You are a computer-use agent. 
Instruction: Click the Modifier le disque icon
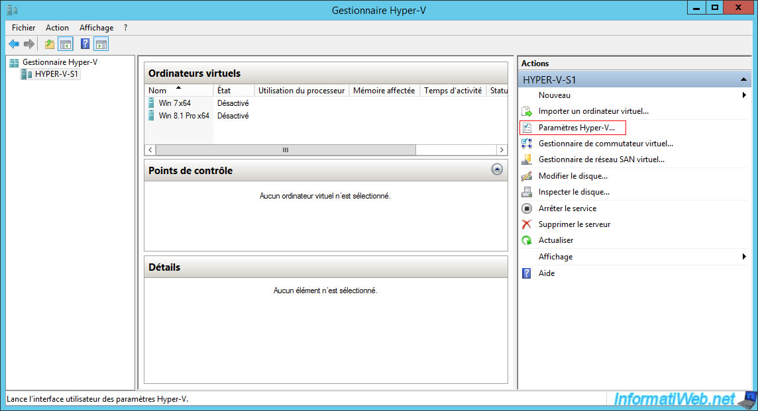[527, 176]
